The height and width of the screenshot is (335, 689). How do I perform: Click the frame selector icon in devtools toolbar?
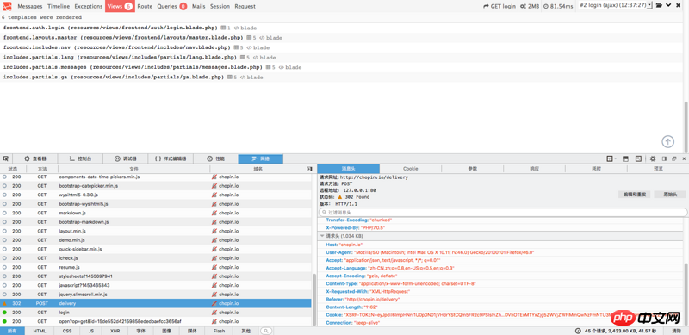610,158
